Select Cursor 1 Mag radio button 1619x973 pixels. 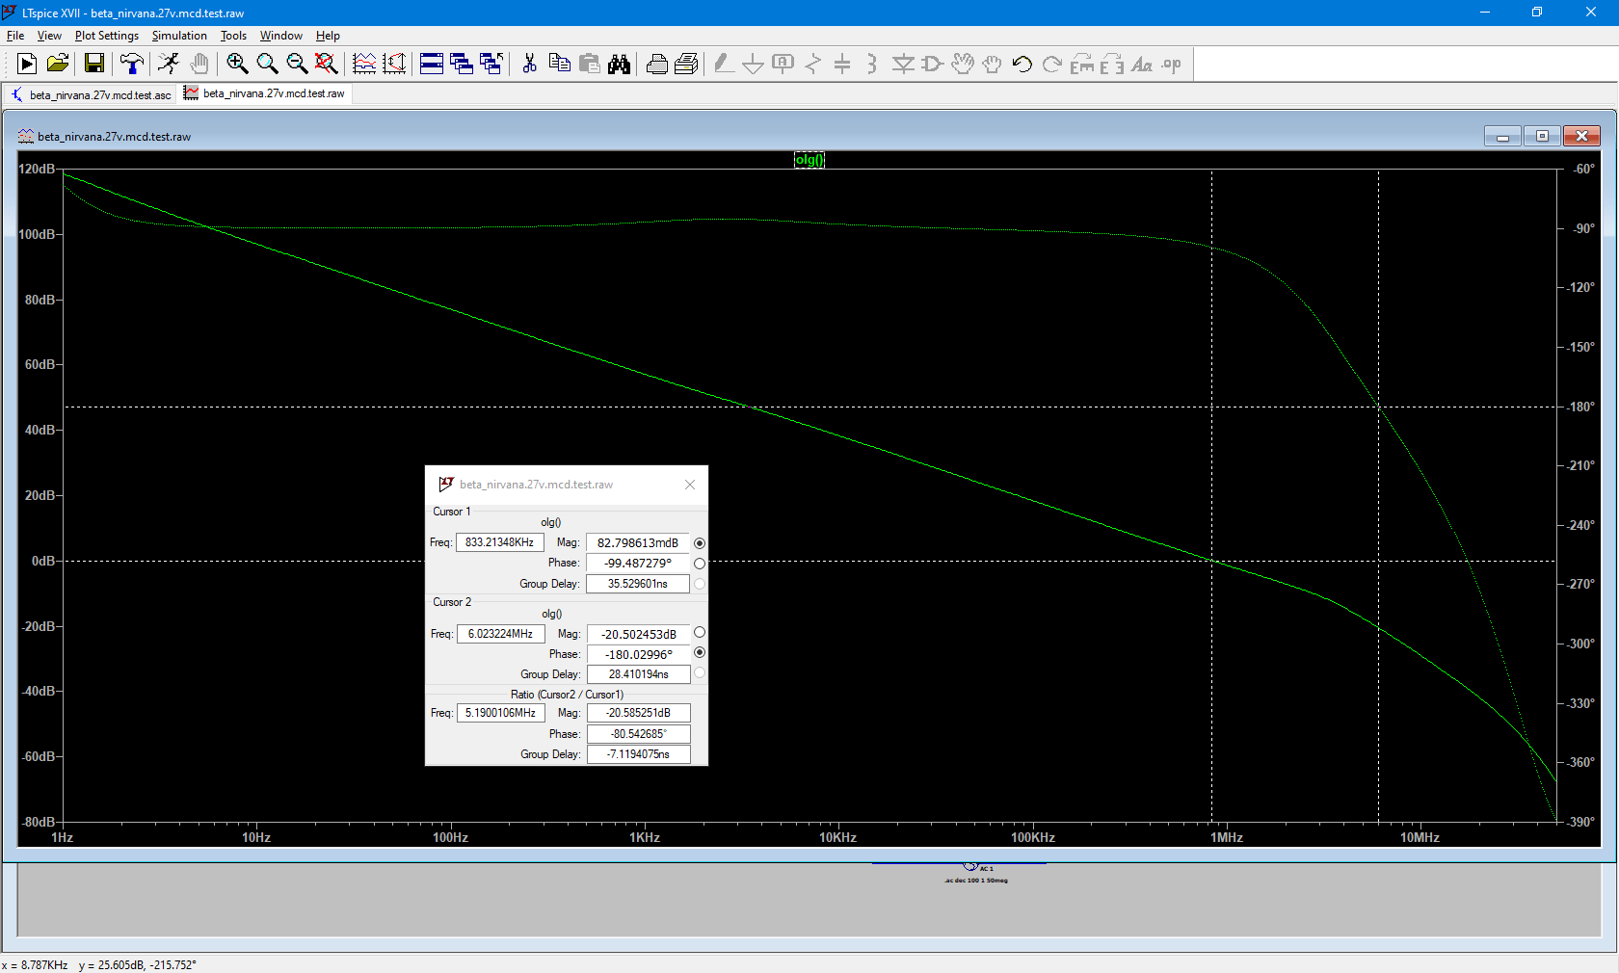coord(700,543)
